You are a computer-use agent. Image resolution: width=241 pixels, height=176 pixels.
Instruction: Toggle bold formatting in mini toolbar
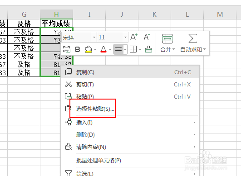78,49
